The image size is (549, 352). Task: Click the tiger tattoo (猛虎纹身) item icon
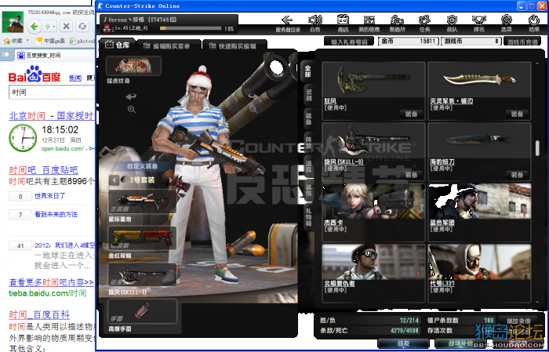point(133,65)
